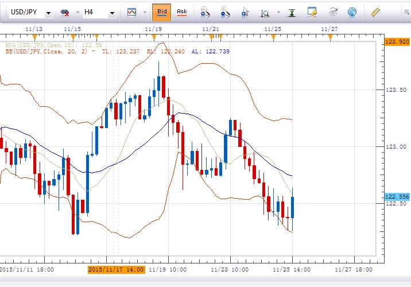Click the 11/19 10:00 time axis label

(168, 269)
